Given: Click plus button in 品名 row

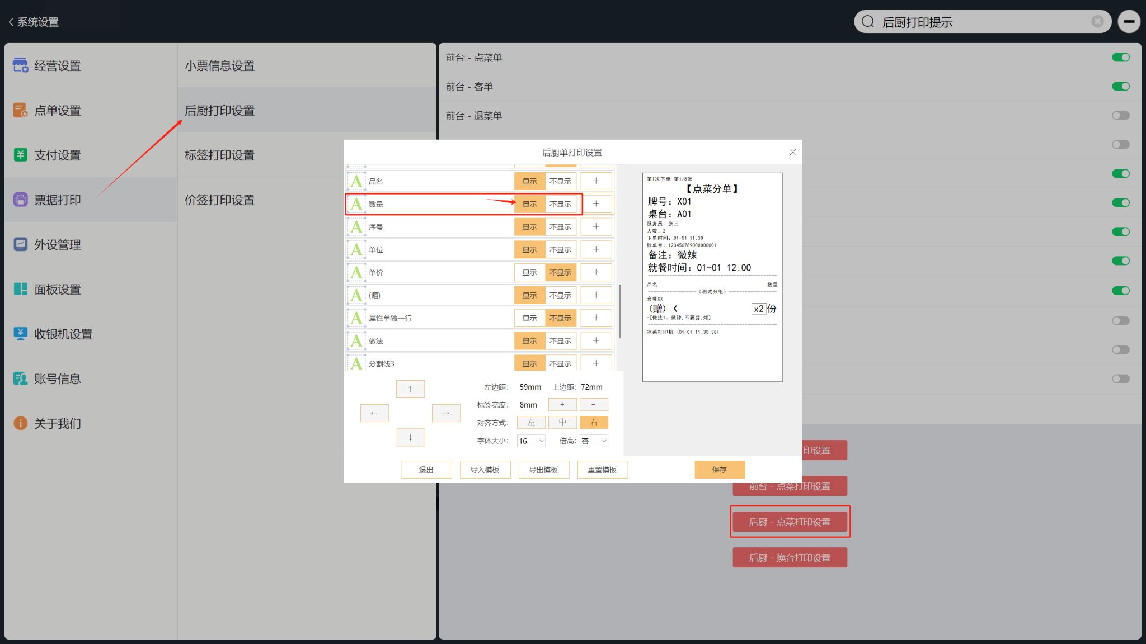Looking at the screenshot, I should coord(596,181).
